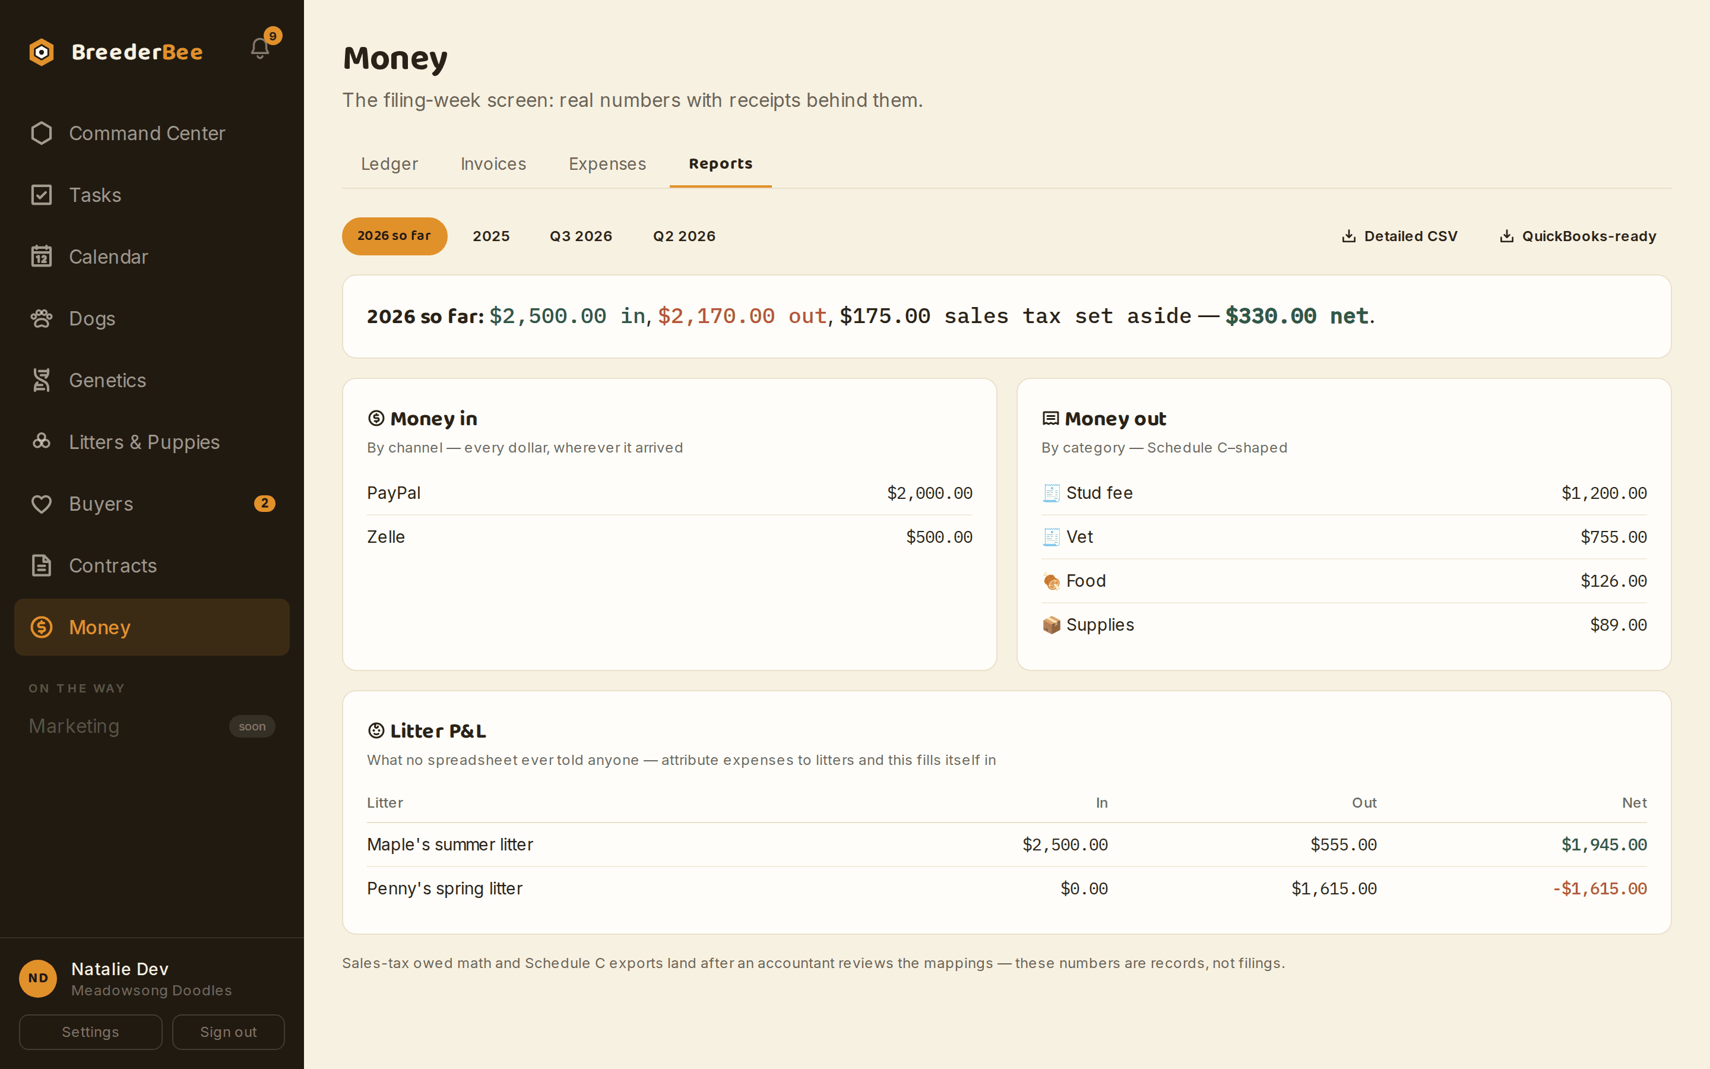Click the Stud fee receipt icon
The height and width of the screenshot is (1069, 1710).
(x=1051, y=494)
